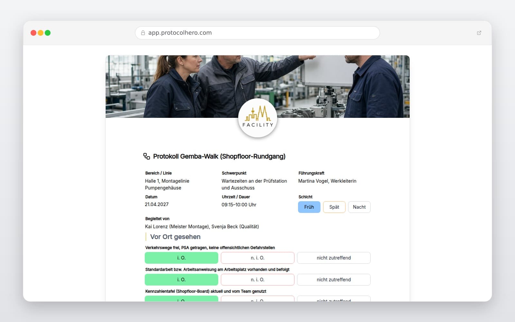Viewport: 515px width, 322px height.
Task: Click the Führungskraft label
Action: pyautogui.click(x=311, y=173)
